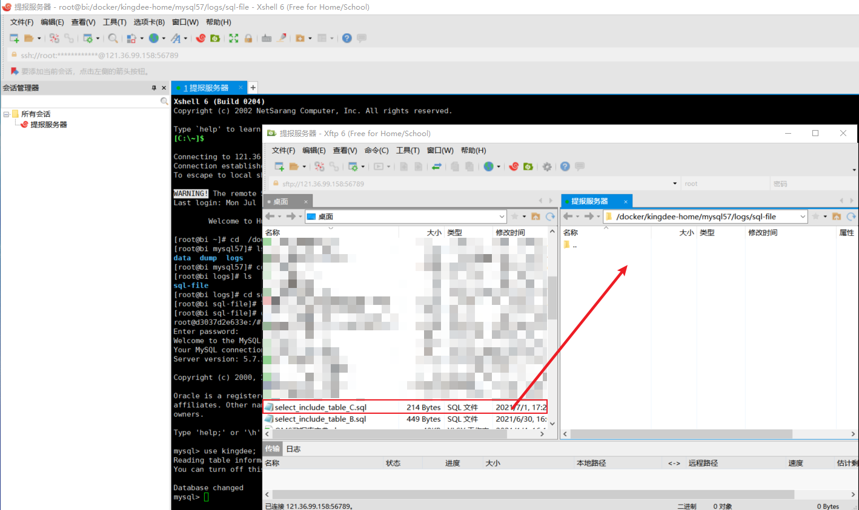Click back arrow in remote Xftp pane
Screen dimensions: 859x510
(x=568, y=217)
